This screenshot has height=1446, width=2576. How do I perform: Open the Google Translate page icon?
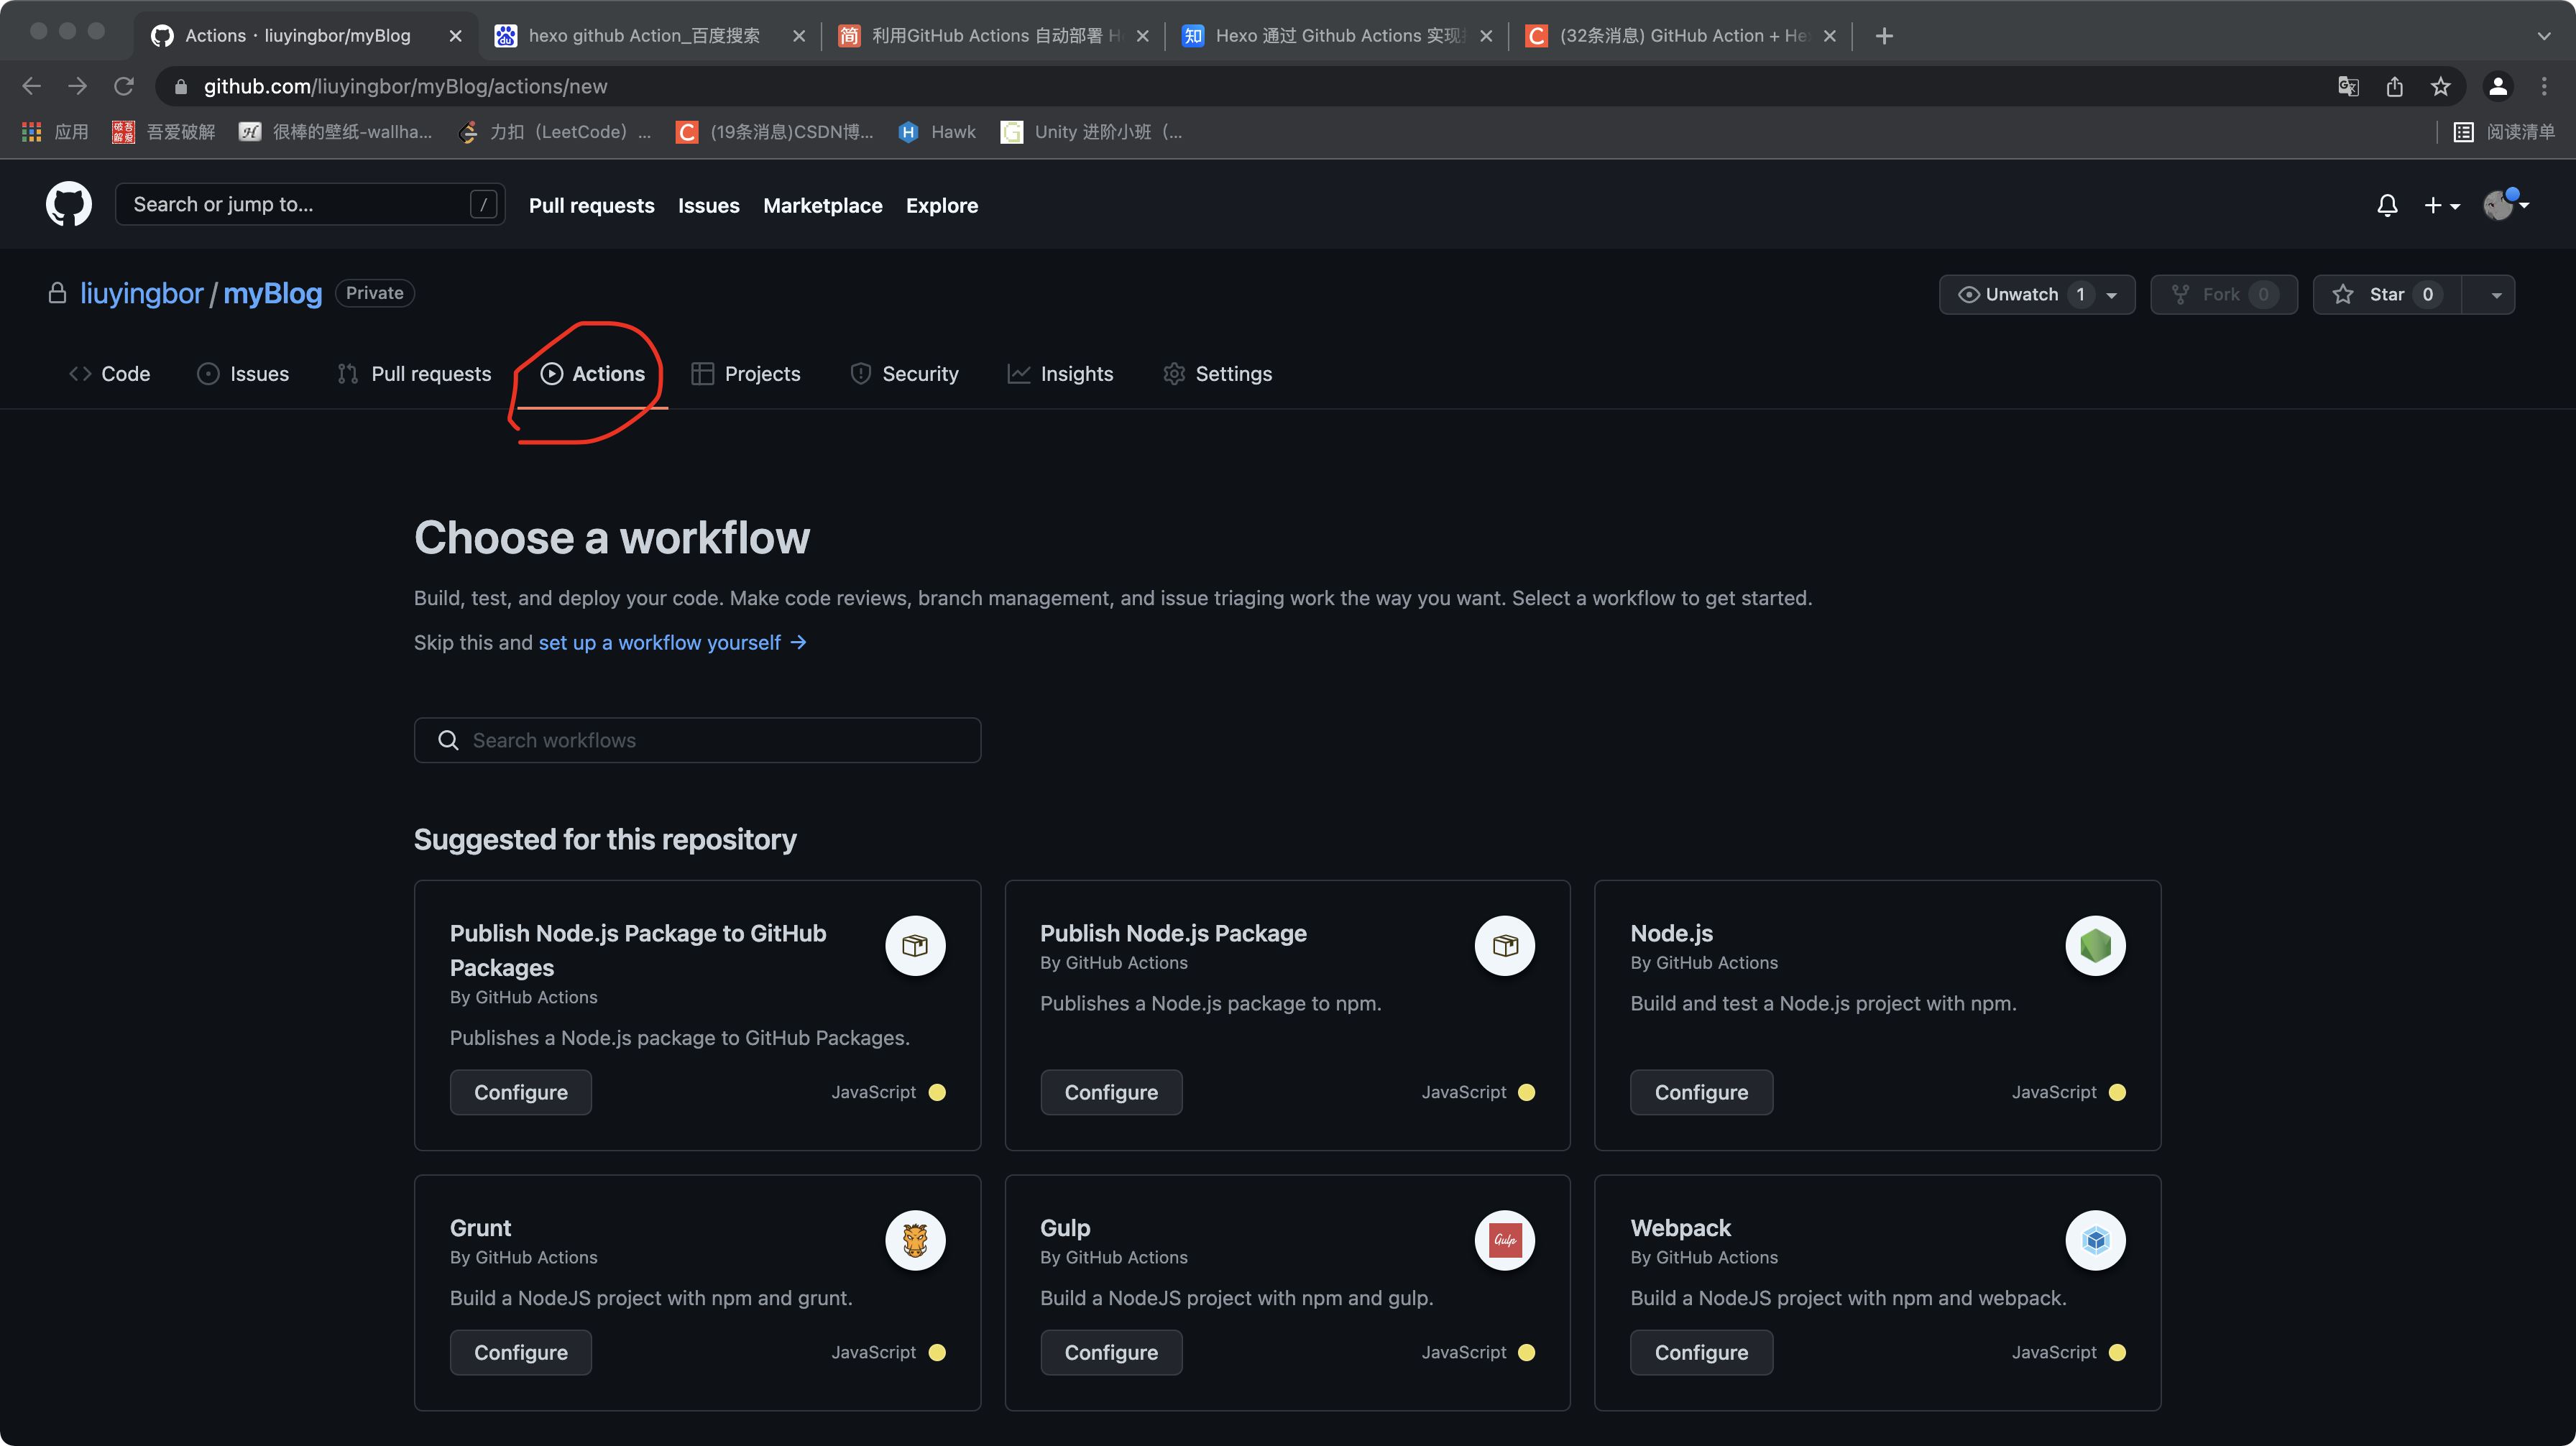point(2349,87)
